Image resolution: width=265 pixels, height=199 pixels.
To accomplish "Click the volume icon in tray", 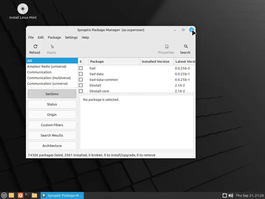I will click(x=231, y=195).
